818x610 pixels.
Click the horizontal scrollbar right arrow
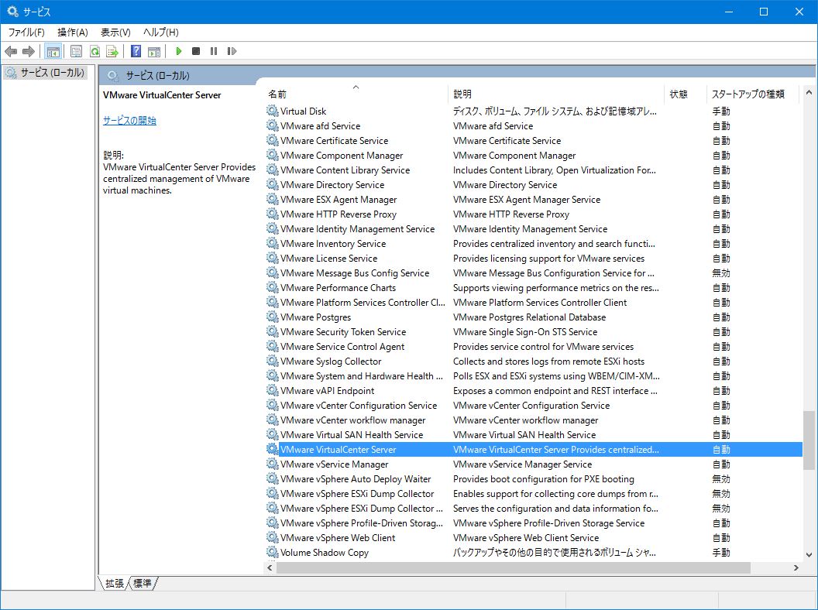click(x=796, y=567)
